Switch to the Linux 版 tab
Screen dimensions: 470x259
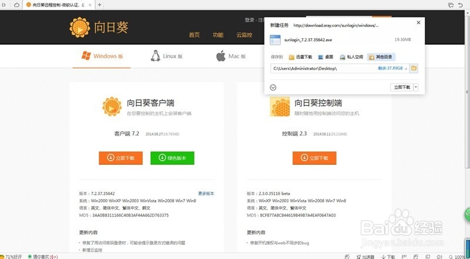point(167,56)
